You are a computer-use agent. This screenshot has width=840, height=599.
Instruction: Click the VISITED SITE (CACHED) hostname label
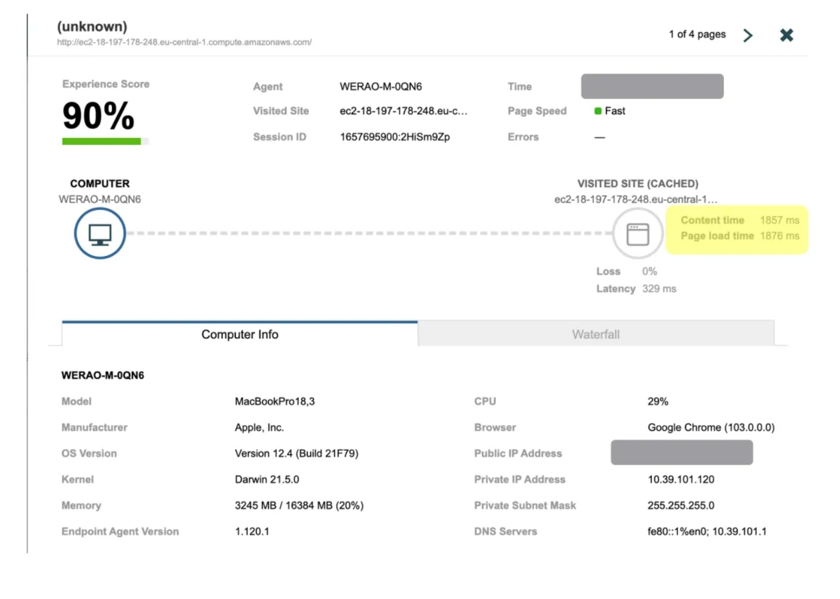click(635, 200)
